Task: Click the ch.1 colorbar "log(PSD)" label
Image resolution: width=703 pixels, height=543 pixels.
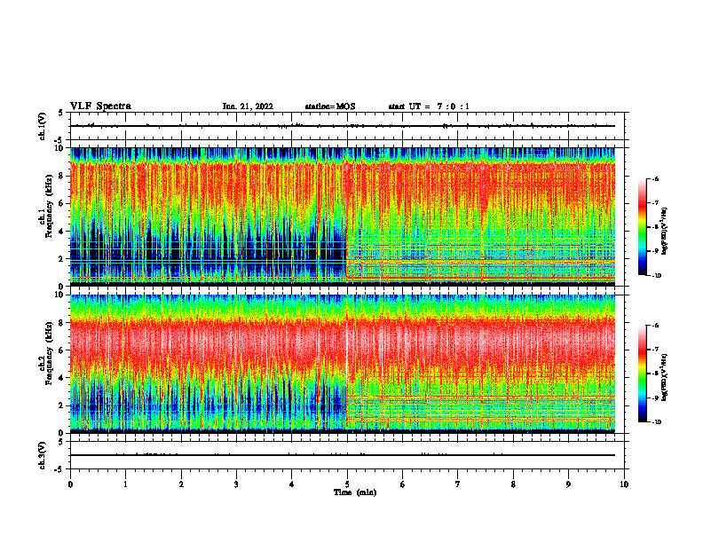Action: (664, 232)
